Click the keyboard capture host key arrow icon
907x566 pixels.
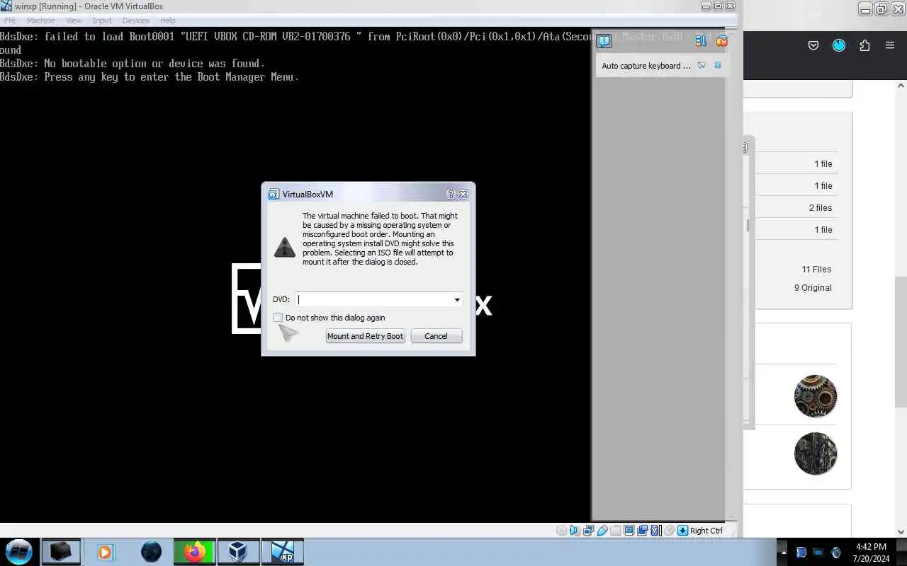682,531
